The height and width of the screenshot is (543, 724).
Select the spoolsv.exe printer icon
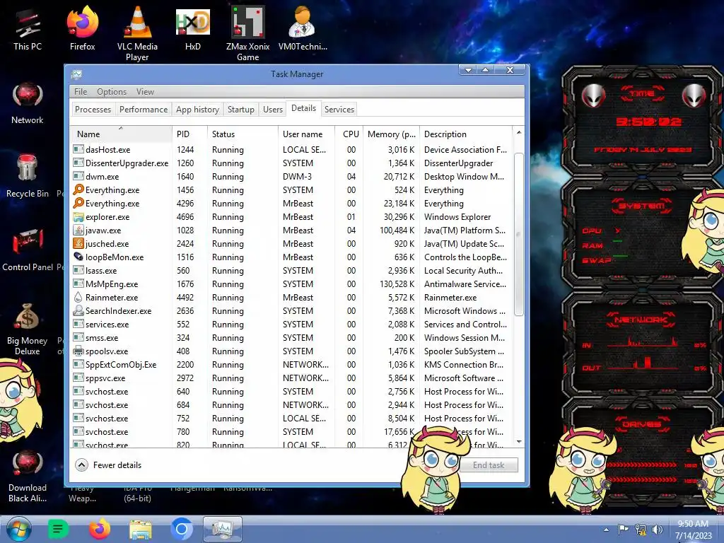coord(78,351)
